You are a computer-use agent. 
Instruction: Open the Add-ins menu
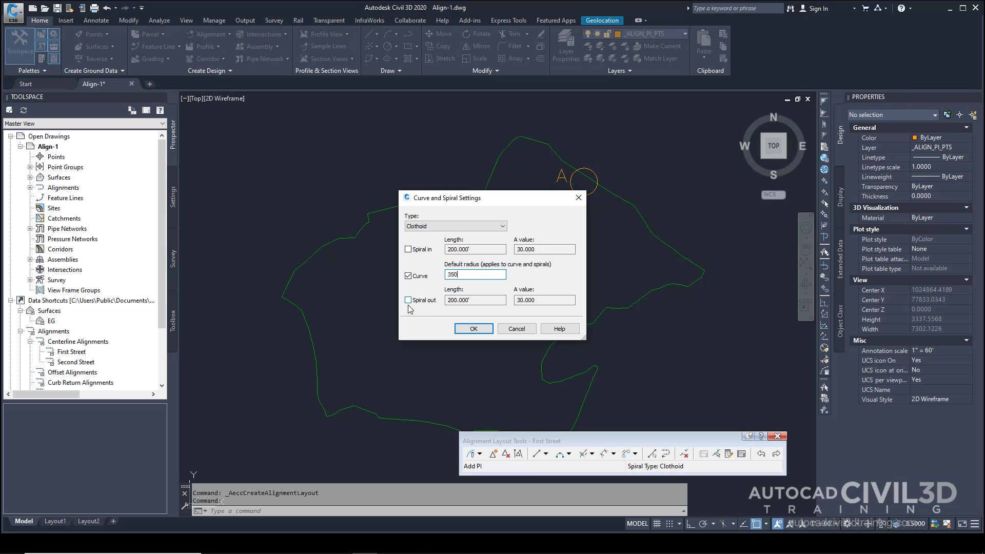coord(469,21)
